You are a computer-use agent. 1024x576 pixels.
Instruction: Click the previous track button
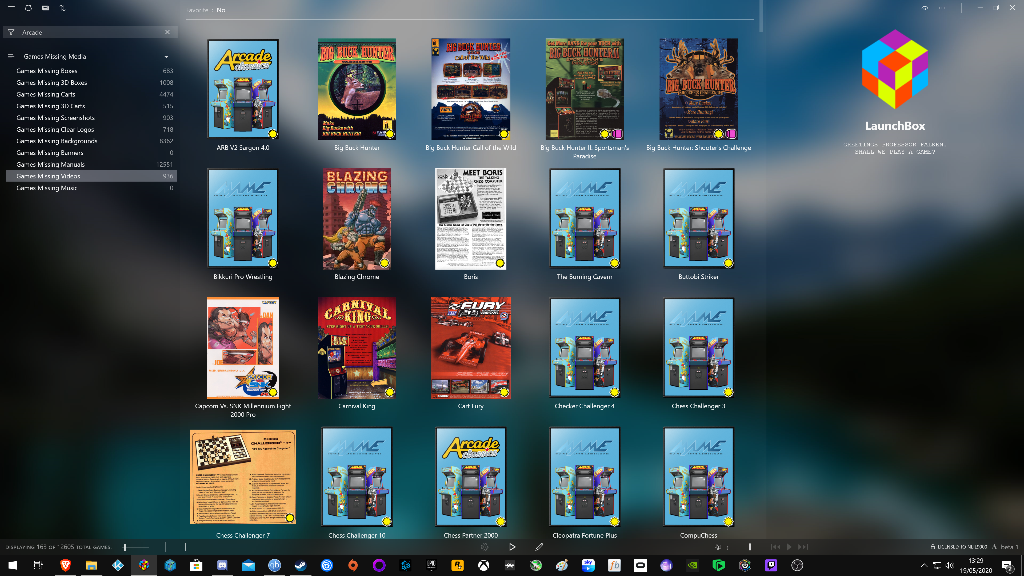pyautogui.click(x=775, y=547)
